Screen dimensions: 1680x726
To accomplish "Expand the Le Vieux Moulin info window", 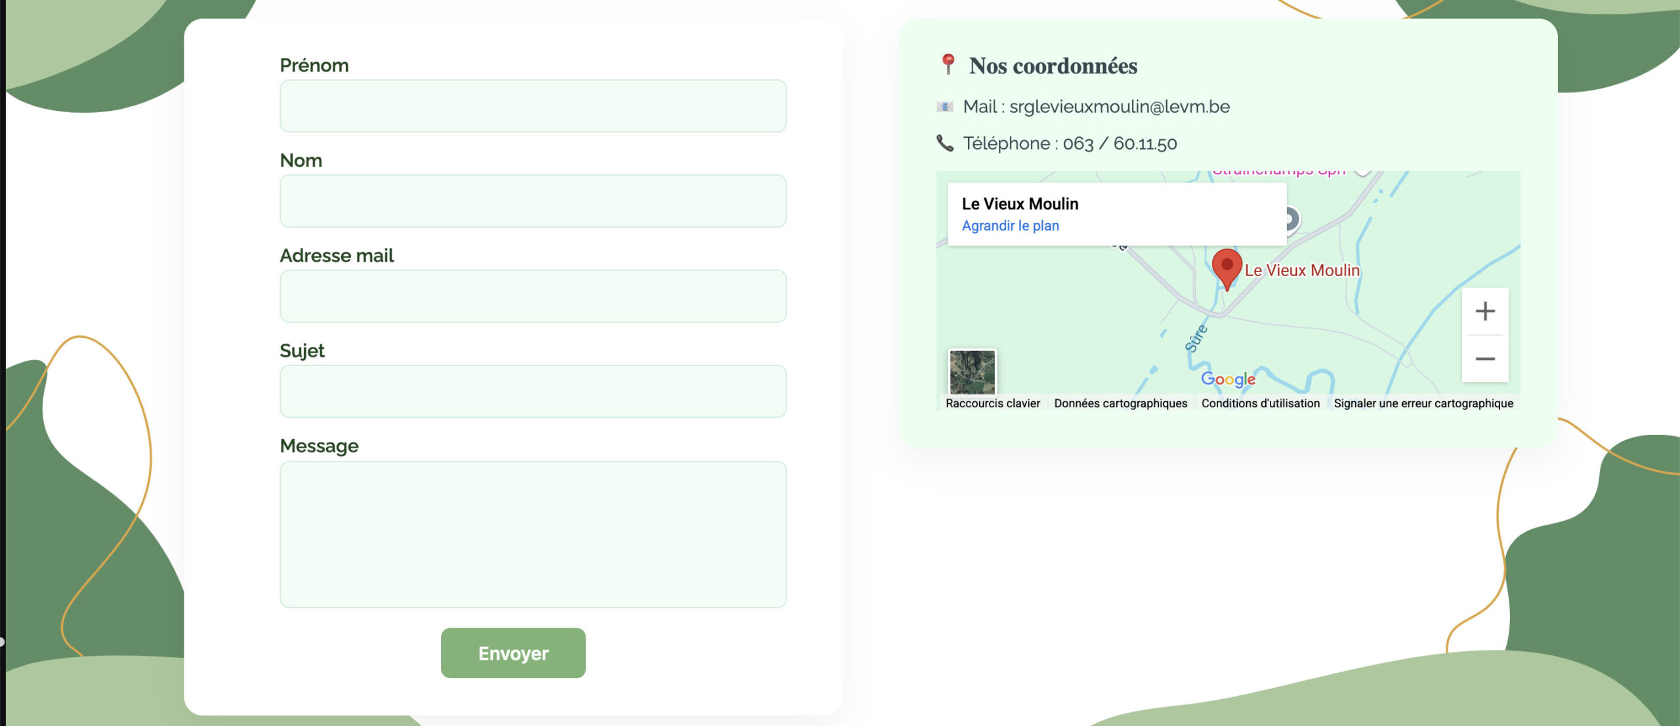I will point(1019,203).
